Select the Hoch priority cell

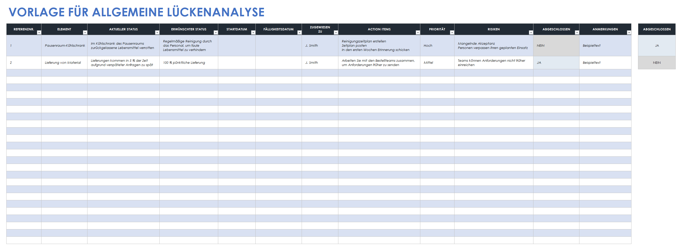pos(437,45)
